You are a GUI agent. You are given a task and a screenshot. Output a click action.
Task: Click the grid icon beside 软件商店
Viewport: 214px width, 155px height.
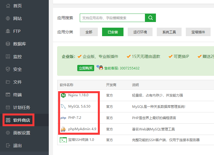(x=8, y=120)
